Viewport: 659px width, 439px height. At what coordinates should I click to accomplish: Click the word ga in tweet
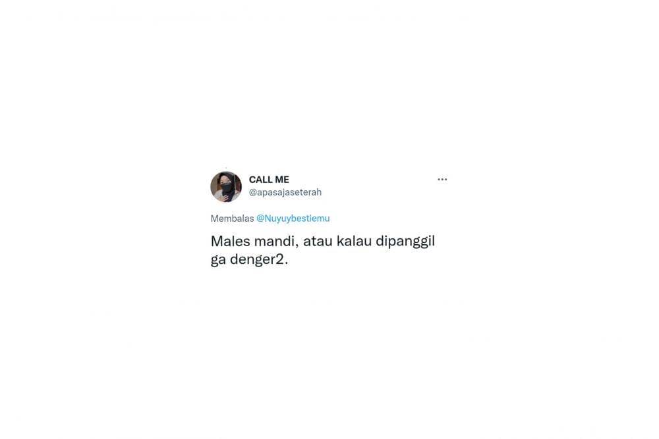[218, 260]
